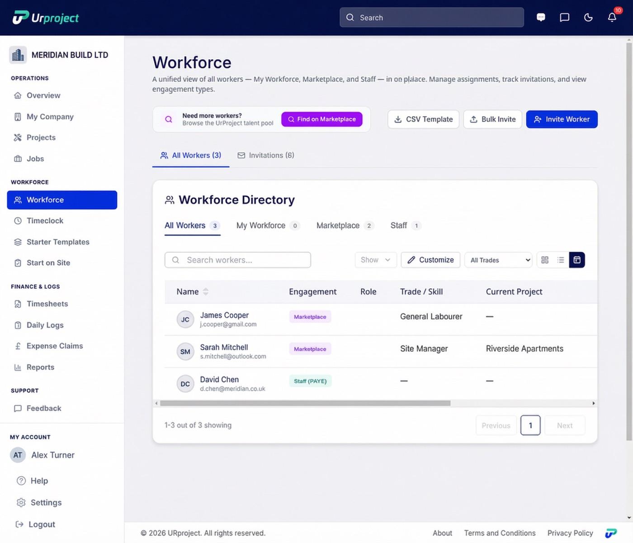Viewport: 633px width, 543px height.
Task: Sort by the Name column arrows
Action: (206, 292)
